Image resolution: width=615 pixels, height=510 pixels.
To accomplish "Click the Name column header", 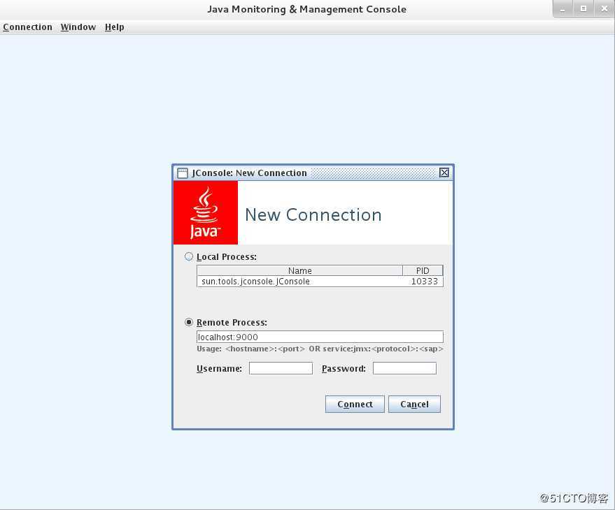I will (299, 270).
